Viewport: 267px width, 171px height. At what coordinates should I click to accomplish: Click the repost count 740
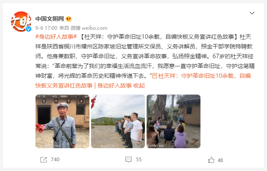tap(55, 160)
